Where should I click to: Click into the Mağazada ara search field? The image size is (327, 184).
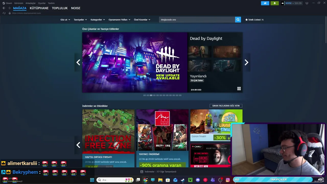pyautogui.click(x=197, y=20)
